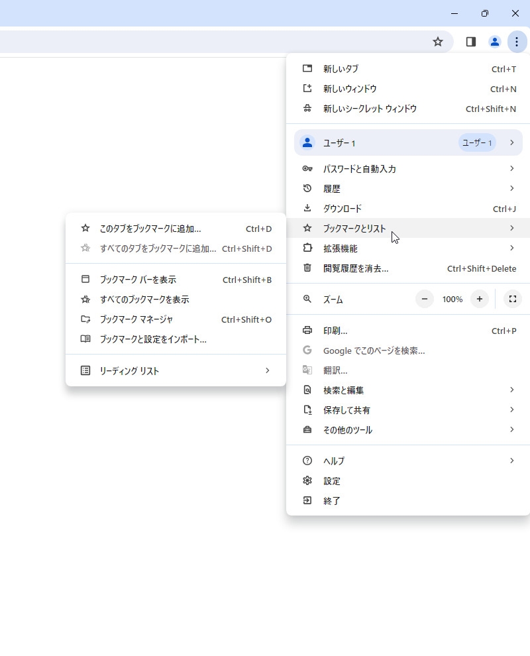Viewport: 530px width, 656px height.
Task: Click the bookmark star icon in address bar
Action: 437,42
